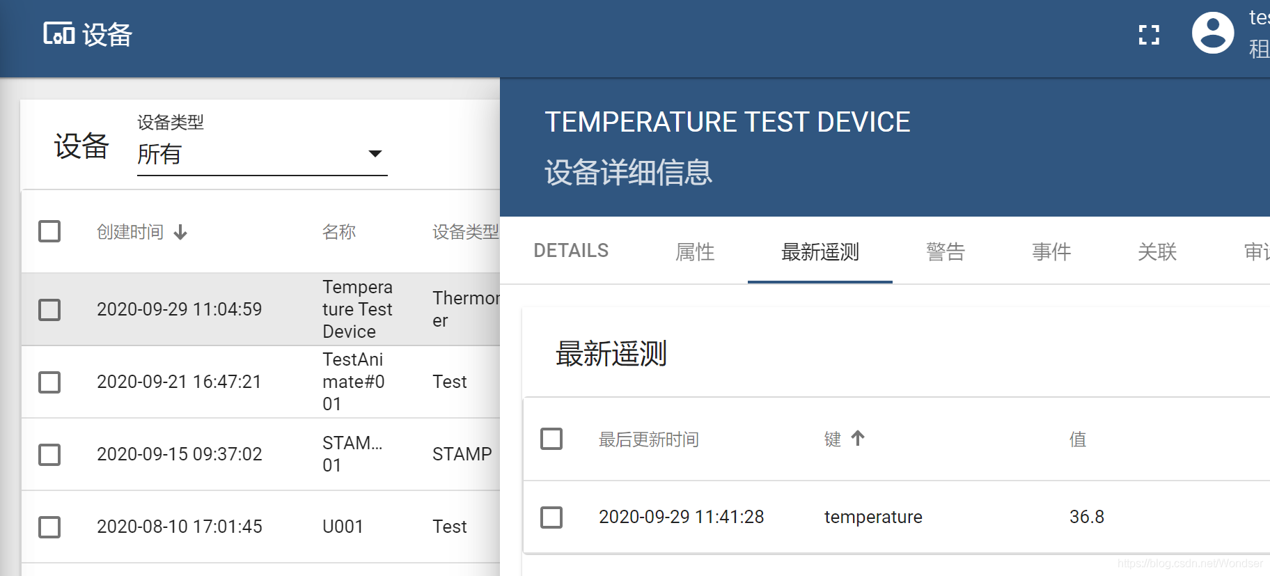
Task: Open the 设备类型 dropdown arrow
Action: pyautogui.click(x=375, y=153)
